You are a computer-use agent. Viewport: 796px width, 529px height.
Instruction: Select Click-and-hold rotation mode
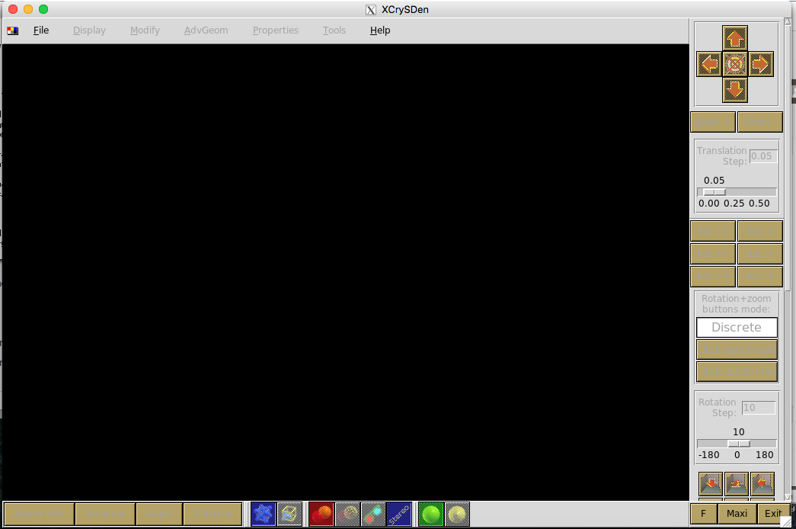[x=737, y=350]
